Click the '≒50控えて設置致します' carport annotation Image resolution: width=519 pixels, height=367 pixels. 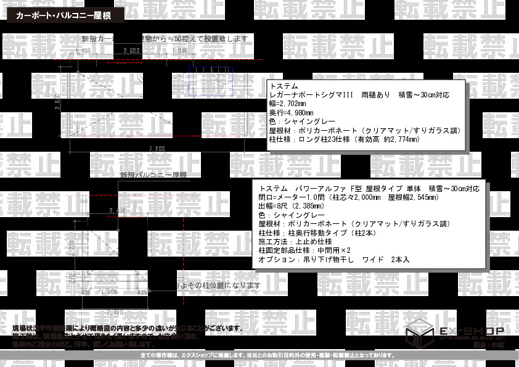[x=207, y=39]
